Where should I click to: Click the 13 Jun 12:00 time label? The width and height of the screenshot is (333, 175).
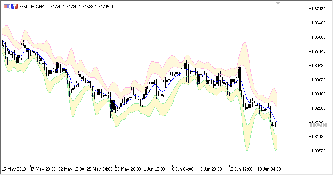241,169
